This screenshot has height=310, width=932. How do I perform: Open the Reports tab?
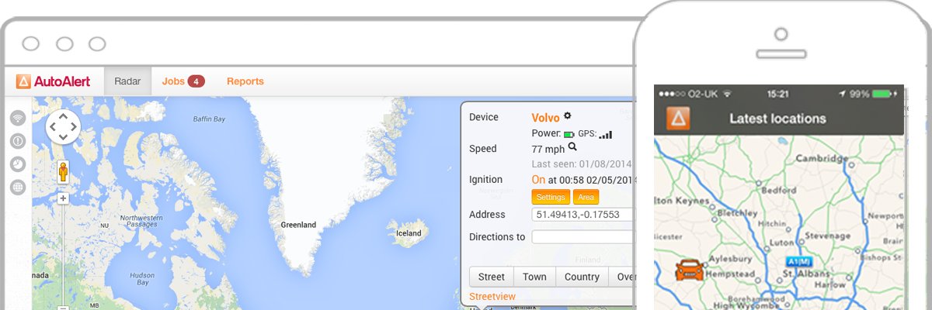click(245, 81)
